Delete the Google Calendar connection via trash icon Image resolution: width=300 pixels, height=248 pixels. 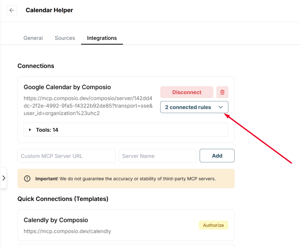click(222, 92)
